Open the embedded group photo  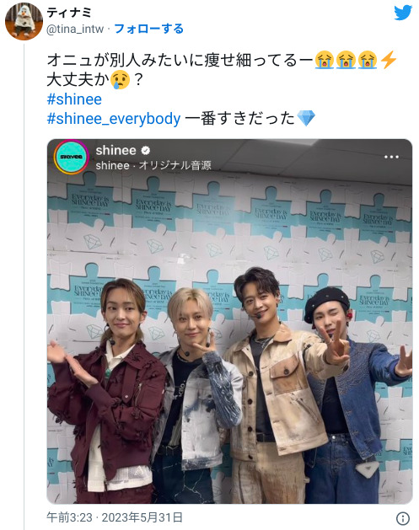coord(229,321)
